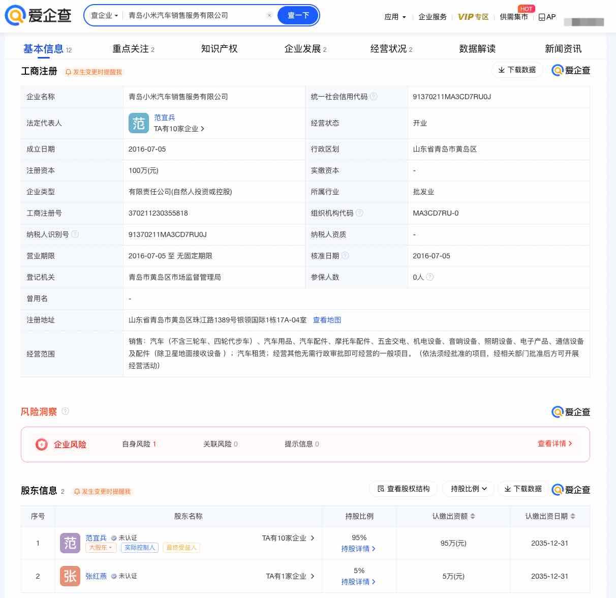Click 下载数据 in the 工商注册 section
The width and height of the screenshot is (616, 598).
point(517,70)
